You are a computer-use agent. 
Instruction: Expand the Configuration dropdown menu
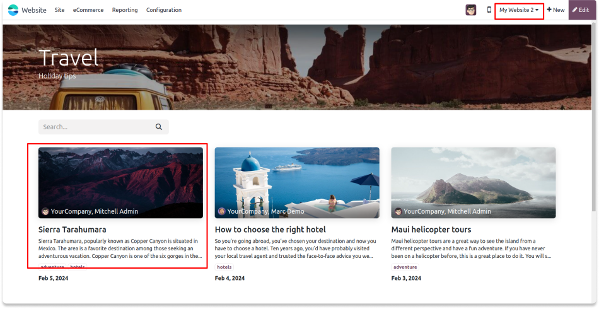[x=164, y=10]
